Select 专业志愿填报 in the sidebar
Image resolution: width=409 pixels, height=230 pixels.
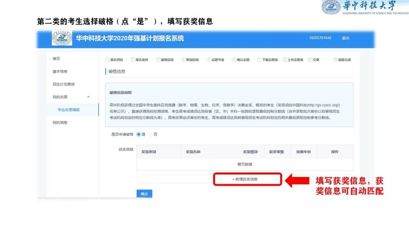[69, 110]
